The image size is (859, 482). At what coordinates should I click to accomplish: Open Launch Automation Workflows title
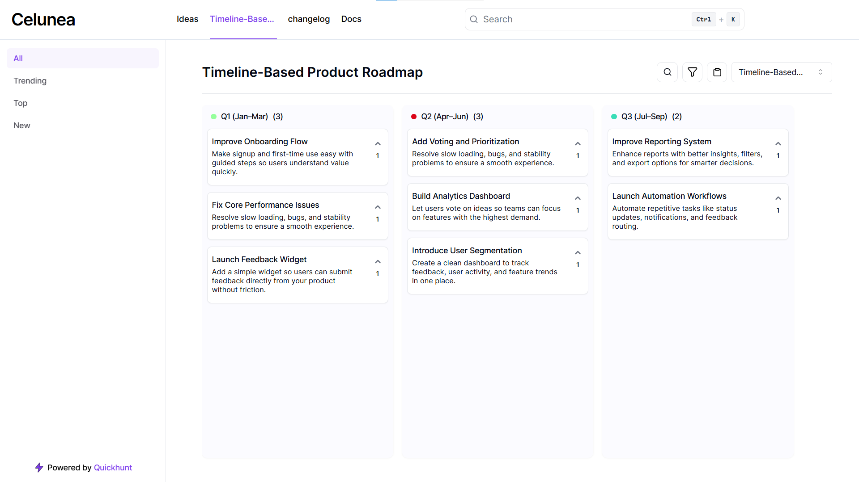click(669, 196)
